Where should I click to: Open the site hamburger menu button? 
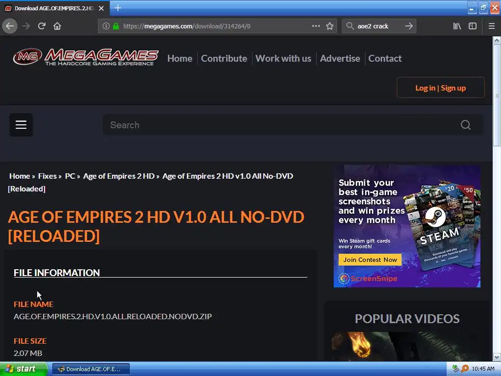tap(21, 125)
